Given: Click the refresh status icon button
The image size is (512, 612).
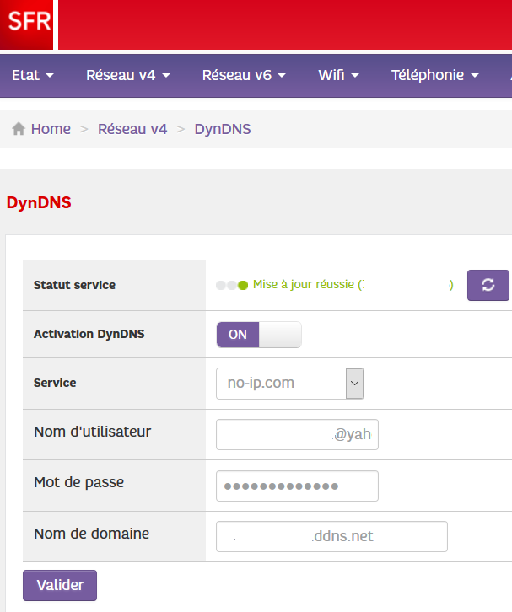Looking at the screenshot, I should pyautogui.click(x=488, y=285).
